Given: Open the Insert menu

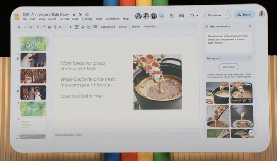Looking at the screenshot, I should coord(52,19).
